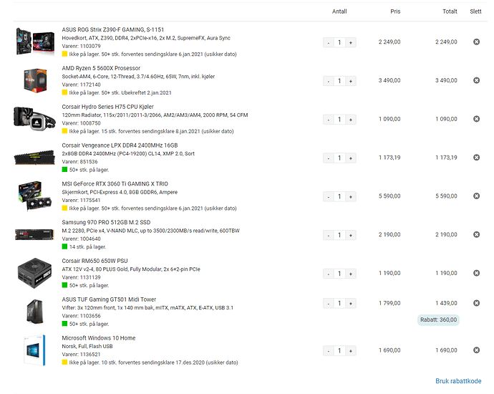Click yellow stock indicator for Windows 10 Home
The image size is (494, 394).
[64, 362]
